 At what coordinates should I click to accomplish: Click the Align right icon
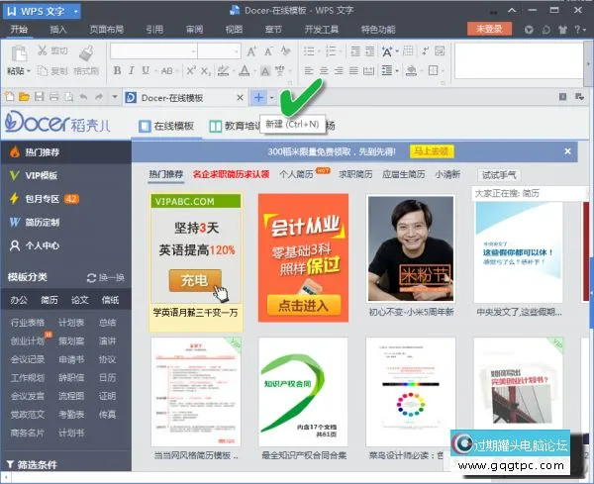[339, 71]
